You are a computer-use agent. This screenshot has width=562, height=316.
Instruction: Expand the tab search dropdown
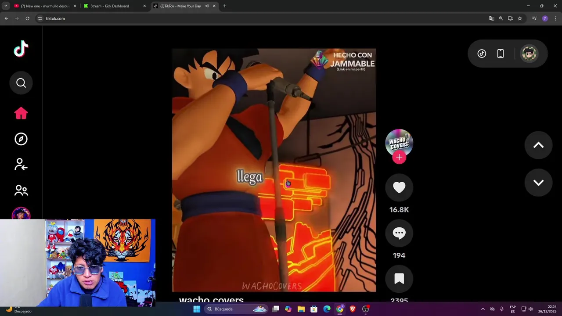tap(6, 6)
